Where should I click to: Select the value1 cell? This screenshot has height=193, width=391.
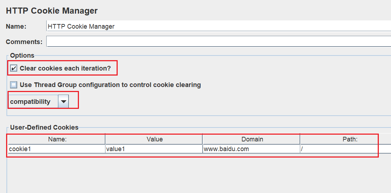tap(154, 149)
